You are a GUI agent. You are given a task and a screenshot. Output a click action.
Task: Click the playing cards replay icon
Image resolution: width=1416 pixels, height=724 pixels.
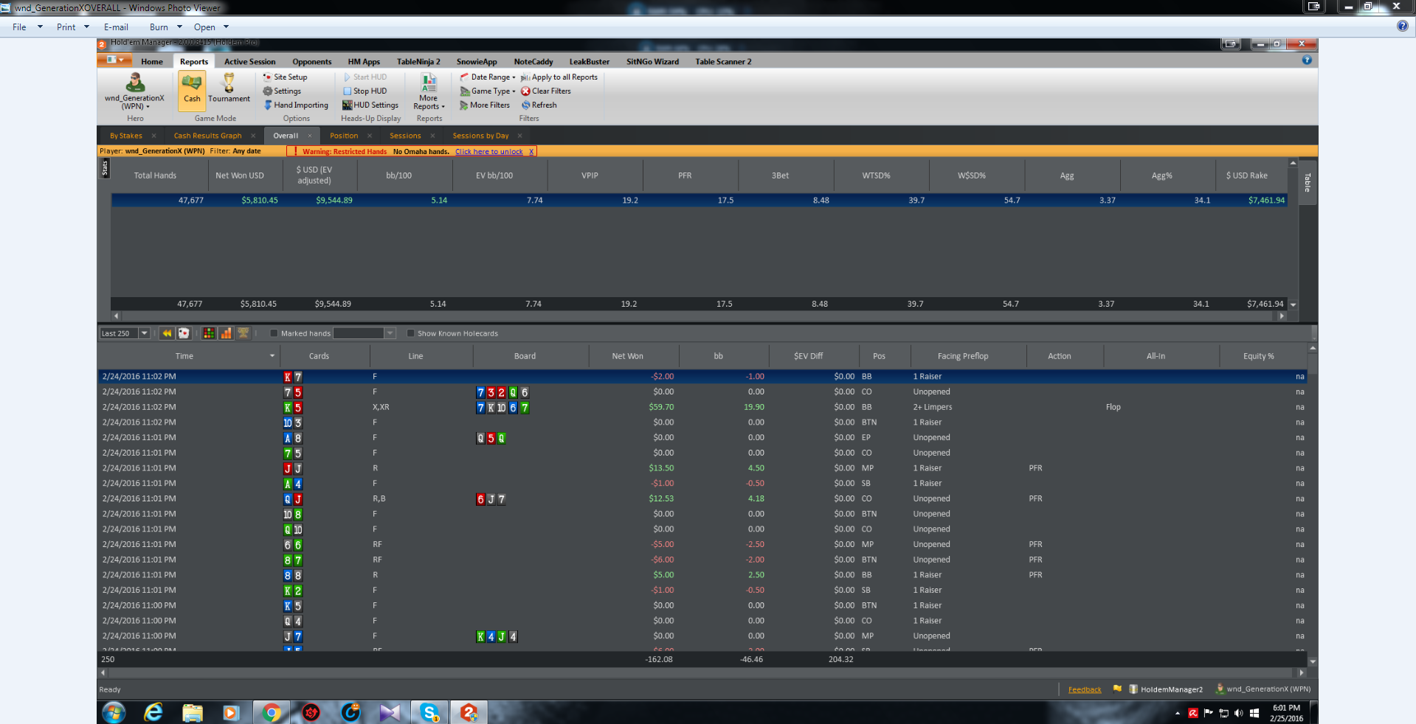point(184,333)
